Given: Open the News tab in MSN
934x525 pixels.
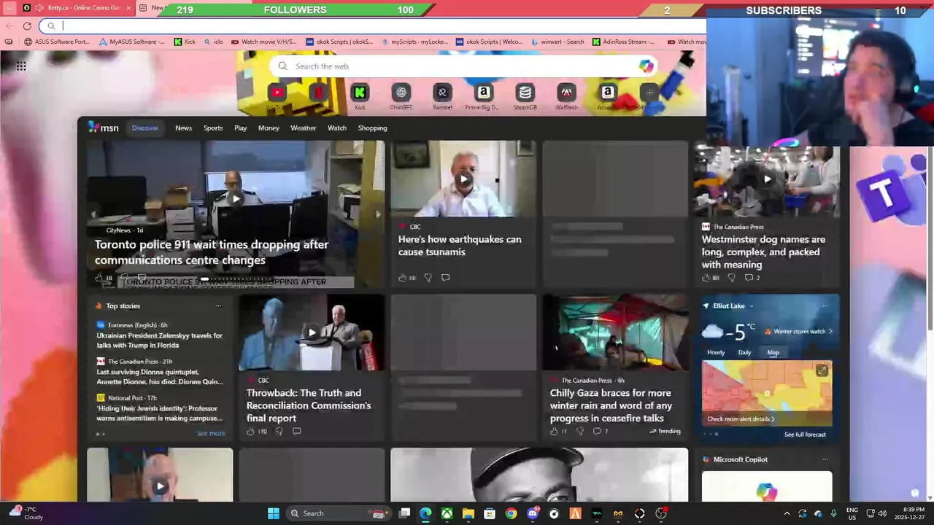Looking at the screenshot, I should (x=183, y=128).
